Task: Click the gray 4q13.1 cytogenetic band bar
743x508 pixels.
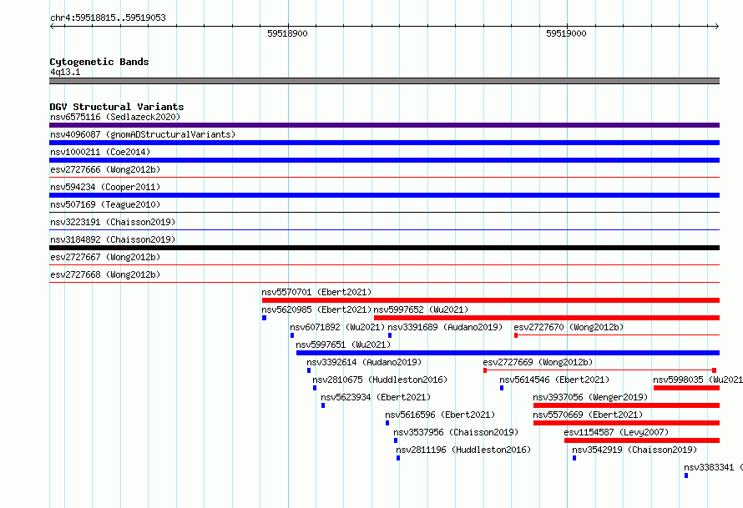Action: click(384, 81)
